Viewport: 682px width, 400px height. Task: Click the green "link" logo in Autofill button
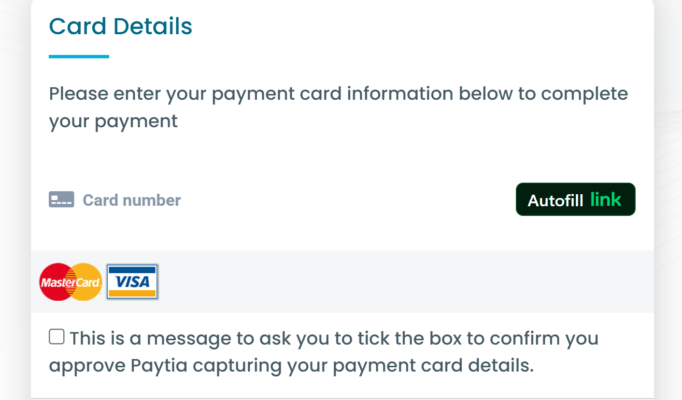pos(606,199)
